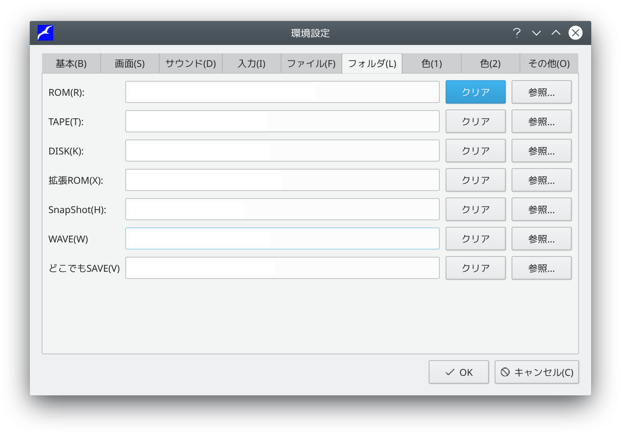Browse for the WAVE(W) folder
Screen dimensions: 621x434
point(541,239)
